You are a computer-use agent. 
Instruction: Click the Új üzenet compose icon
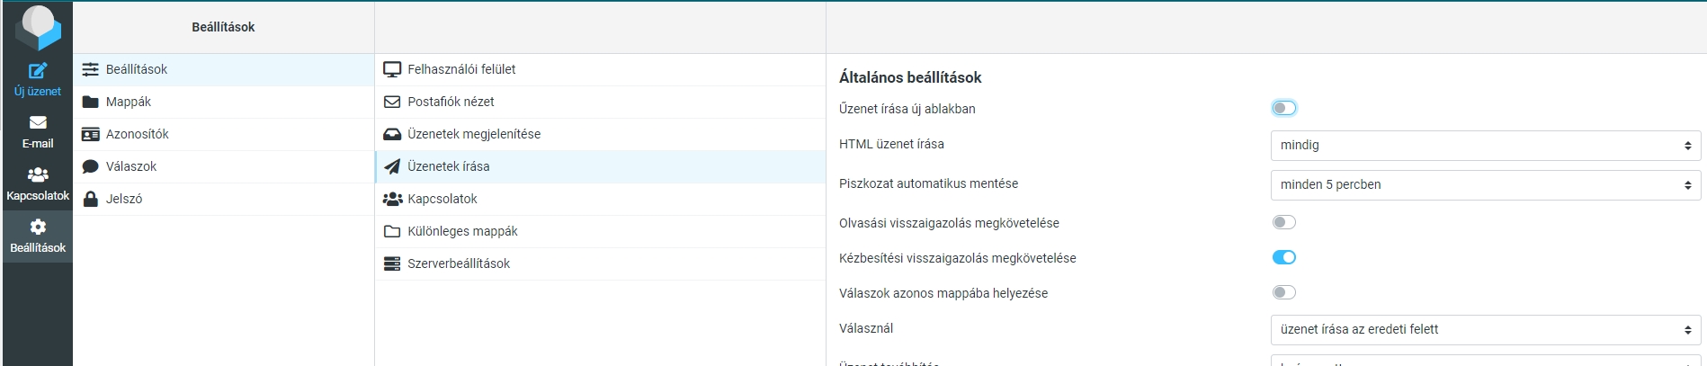coord(38,71)
